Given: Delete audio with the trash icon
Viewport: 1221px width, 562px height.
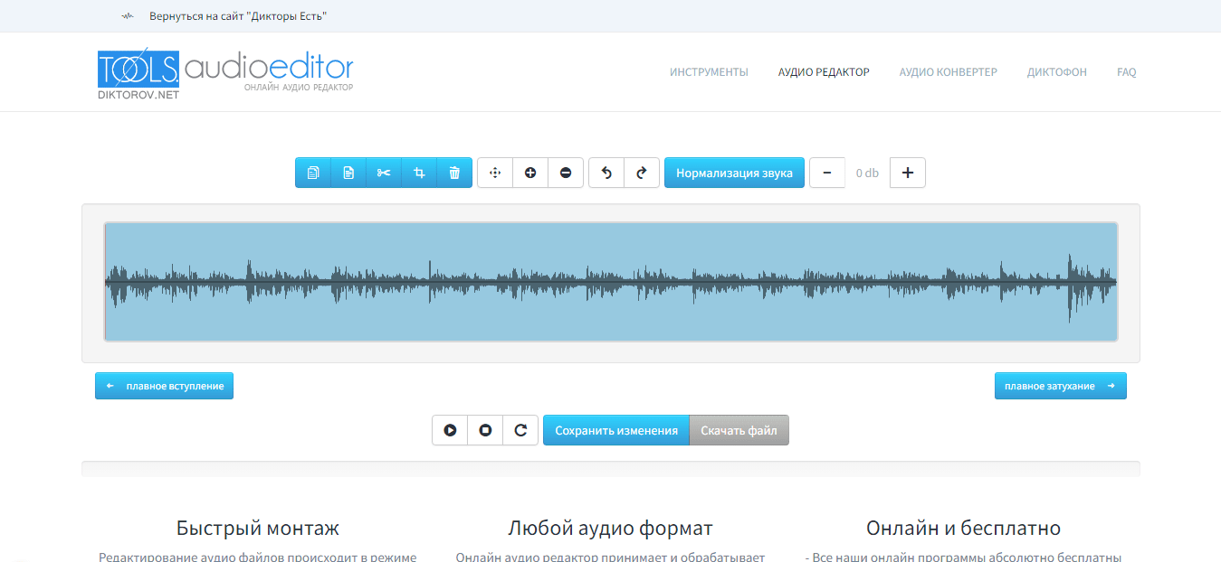Looking at the screenshot, I should point(454,173).
